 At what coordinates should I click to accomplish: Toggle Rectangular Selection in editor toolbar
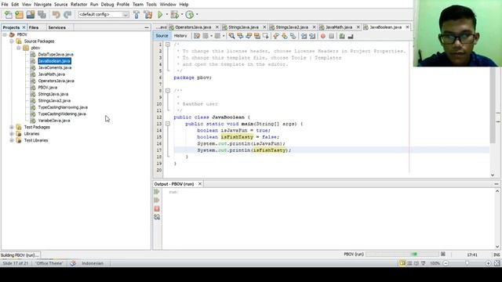pyautogui.click(x=265, y=36)
